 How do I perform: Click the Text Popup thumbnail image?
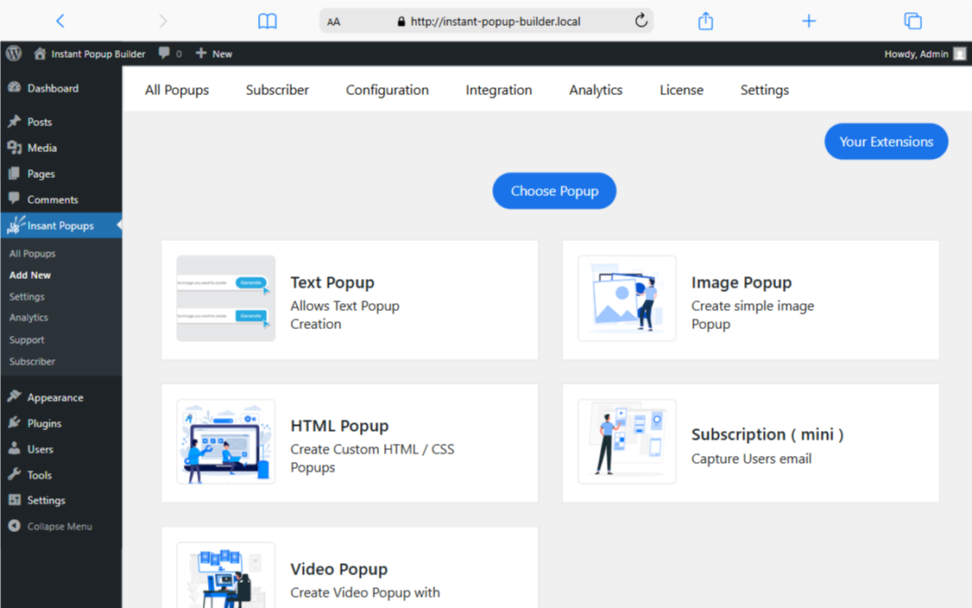[225, 299]
